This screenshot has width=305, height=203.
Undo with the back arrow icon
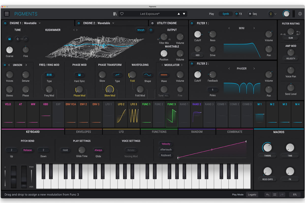click(x=267, y=195)
